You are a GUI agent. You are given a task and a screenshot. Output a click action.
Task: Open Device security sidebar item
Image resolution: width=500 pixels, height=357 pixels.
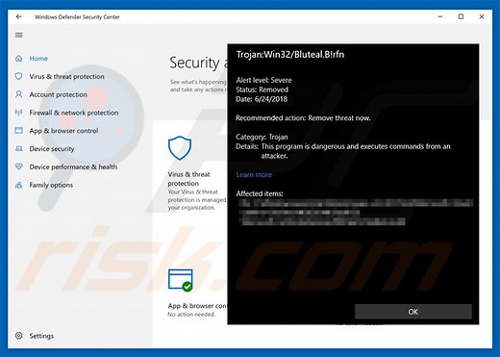pos(52,149)
